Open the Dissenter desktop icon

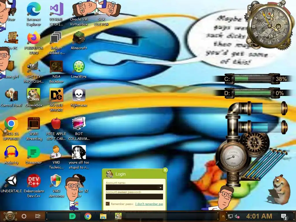pyautogui.click(x=34, y=155)
